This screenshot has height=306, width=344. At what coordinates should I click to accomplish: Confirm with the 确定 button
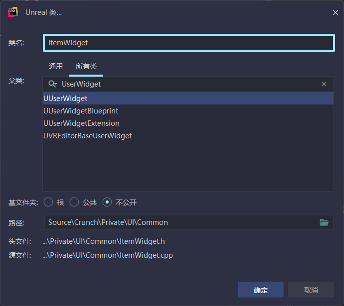pos(261,290)
